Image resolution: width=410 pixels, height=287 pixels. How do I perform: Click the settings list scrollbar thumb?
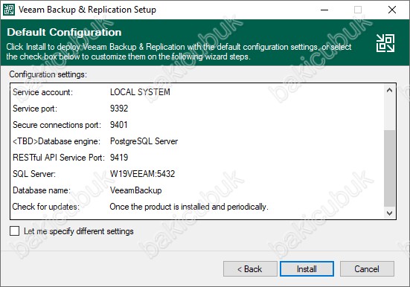click(389, 168)
